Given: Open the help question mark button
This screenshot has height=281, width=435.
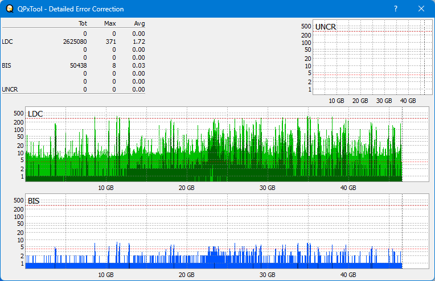Looking at the screenshot, I should click(x=396, y=9).
